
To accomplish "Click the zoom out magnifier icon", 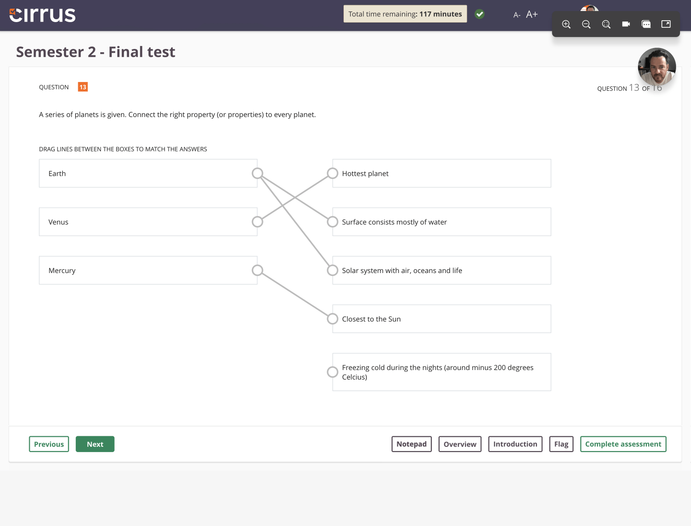I will [x=586, y=24].
